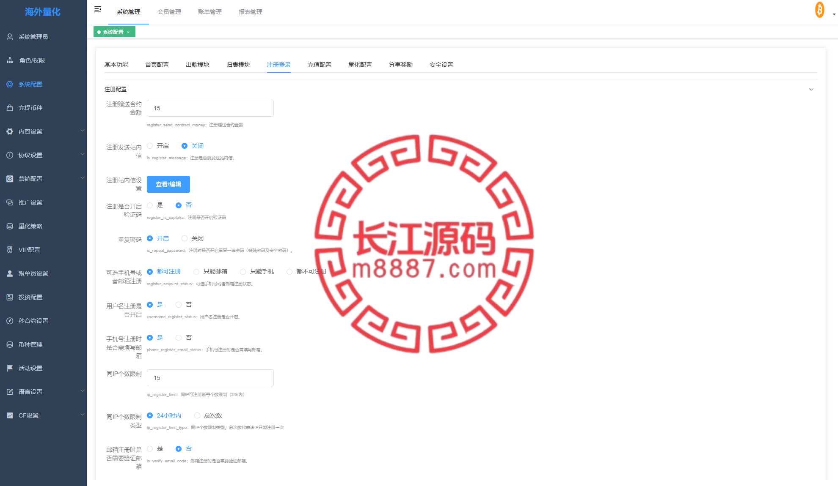Viewport: 838px width, 486px height.
Task: Open 系统管理 top menu item
Action: point(129,12)
